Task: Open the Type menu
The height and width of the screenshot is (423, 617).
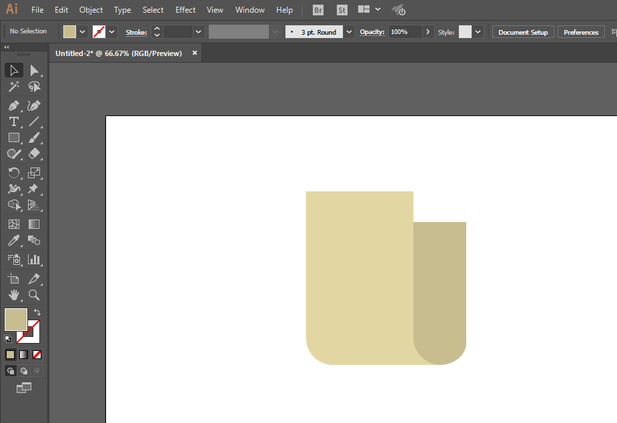Action: [122, 10]
